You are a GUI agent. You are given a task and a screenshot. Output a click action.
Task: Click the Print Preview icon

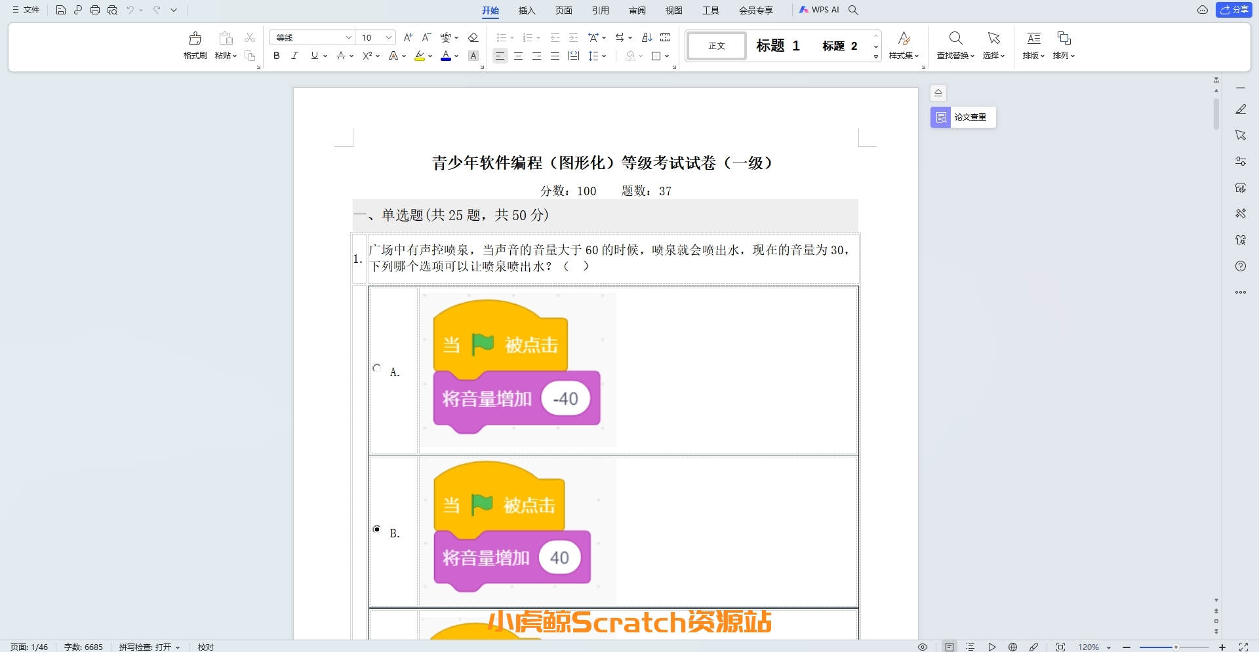tap(112, 10)
